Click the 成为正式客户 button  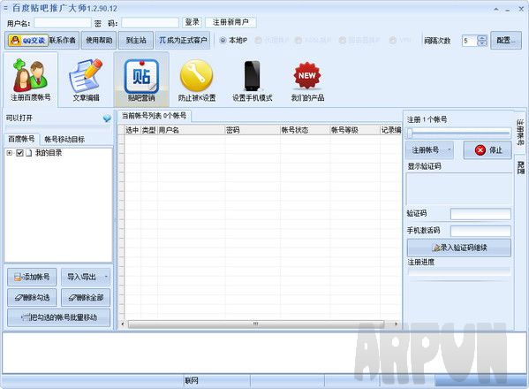coord(183,40)
